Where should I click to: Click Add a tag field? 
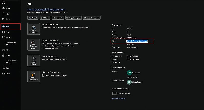coord(131,44)
